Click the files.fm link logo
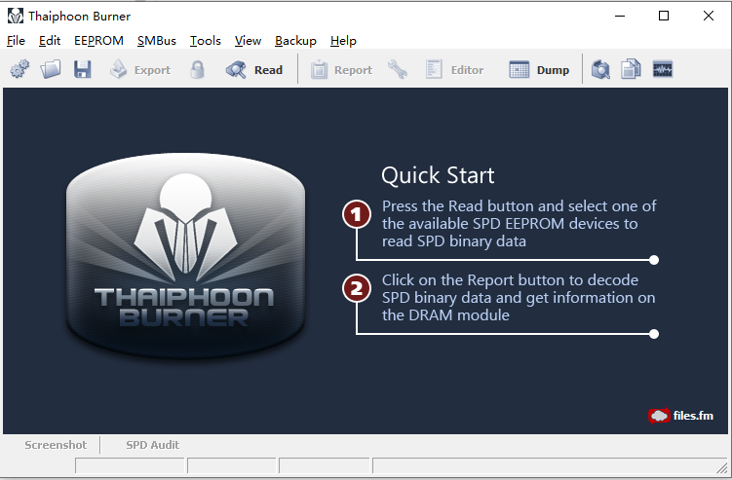The height and width of the screenshot is (480, 732). click(681, 416)
